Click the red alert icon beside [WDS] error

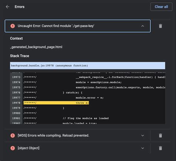pyautogui.click(x=13, y=135)
